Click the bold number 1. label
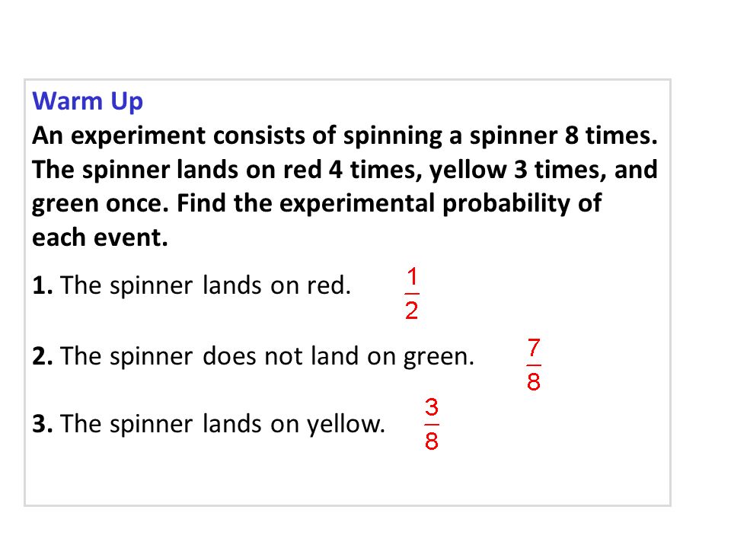 (x=43, y=285)
